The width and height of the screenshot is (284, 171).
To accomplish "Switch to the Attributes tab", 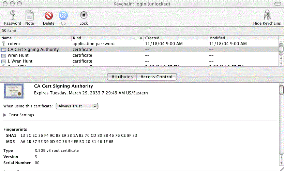I will coord(122,77).
